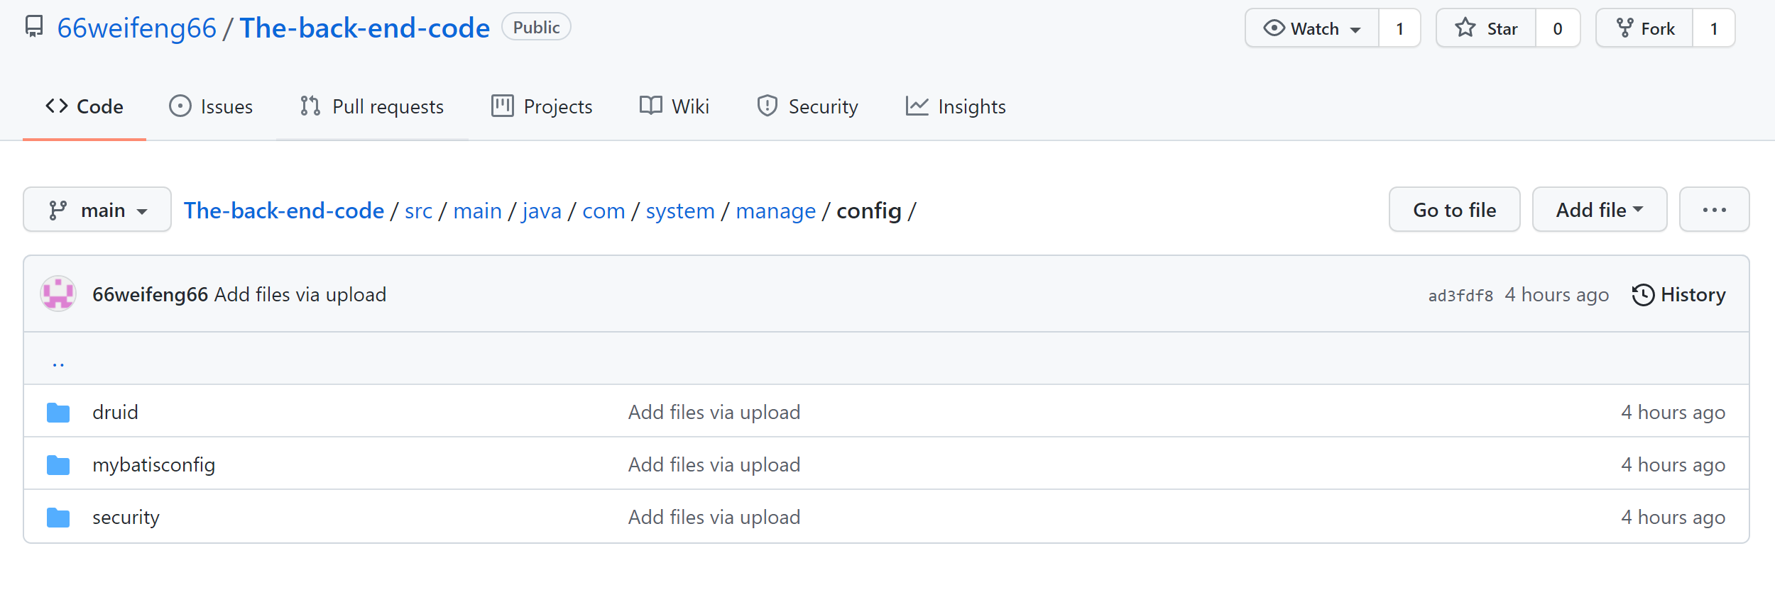Viewport: 1775px width, 614px height.
Task: Click the security folder icon
Action: click(58, 518)
